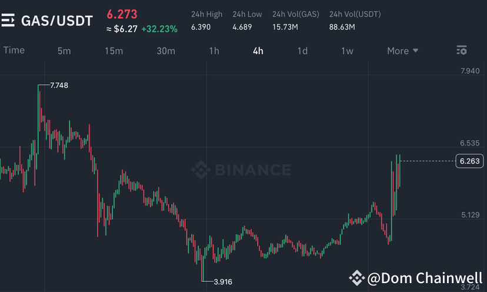The height and width of the screenshot is (292, 487).
Task: Click the 24h High value 6.390
Action: (201, 27)
